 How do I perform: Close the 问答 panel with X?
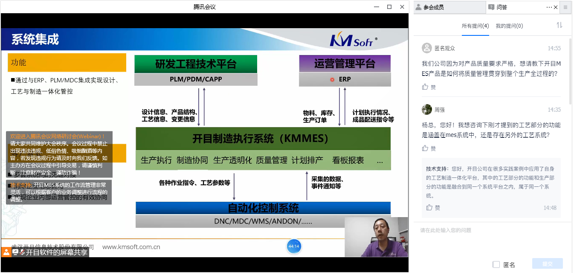[x=555, y=7]
